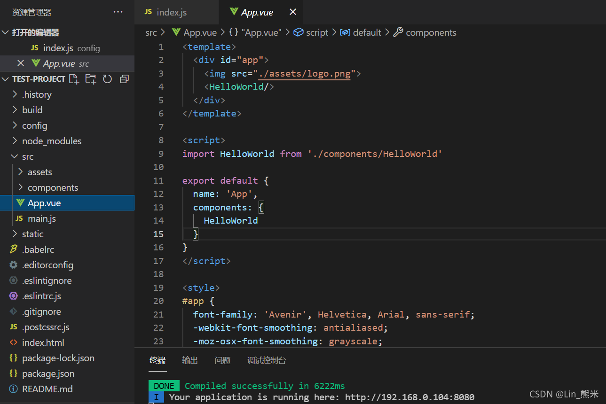Click the New Folder icon in TEST-PROJECT header
Viewport: 606px width, 404px height.
pos(91,79)
